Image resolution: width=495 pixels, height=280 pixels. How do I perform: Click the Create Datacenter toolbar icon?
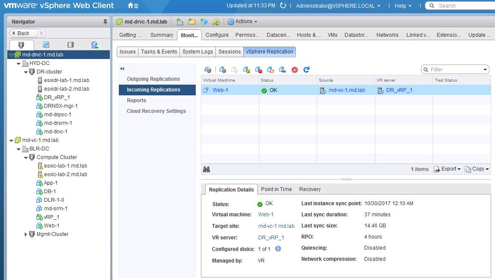pos(180,21)
